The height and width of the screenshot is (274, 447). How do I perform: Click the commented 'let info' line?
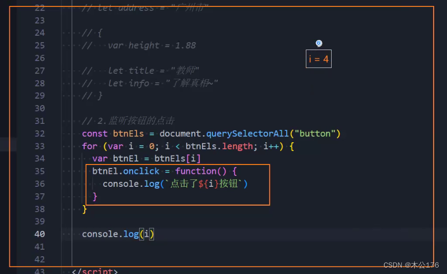[150, 83]
